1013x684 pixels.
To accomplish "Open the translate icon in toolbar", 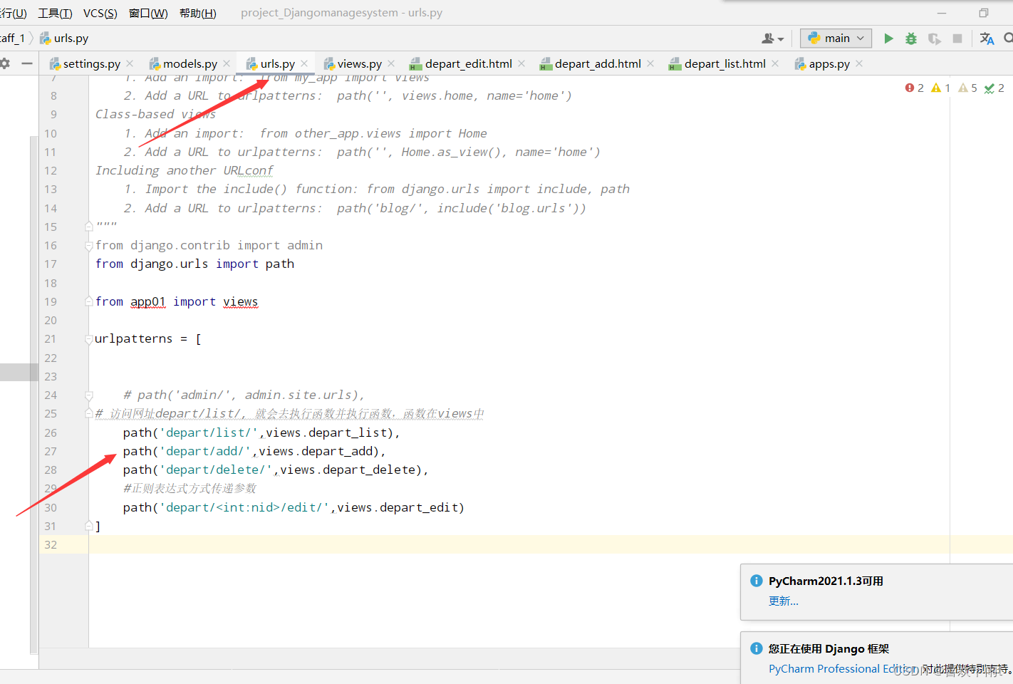I will click(987, 38).
